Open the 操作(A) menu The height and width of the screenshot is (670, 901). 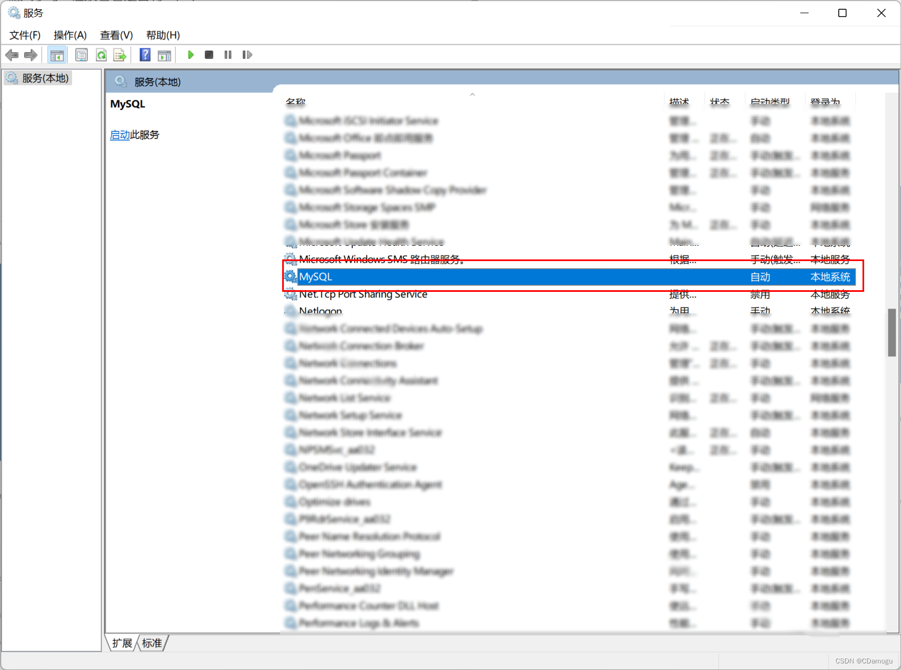click(70, 35)
